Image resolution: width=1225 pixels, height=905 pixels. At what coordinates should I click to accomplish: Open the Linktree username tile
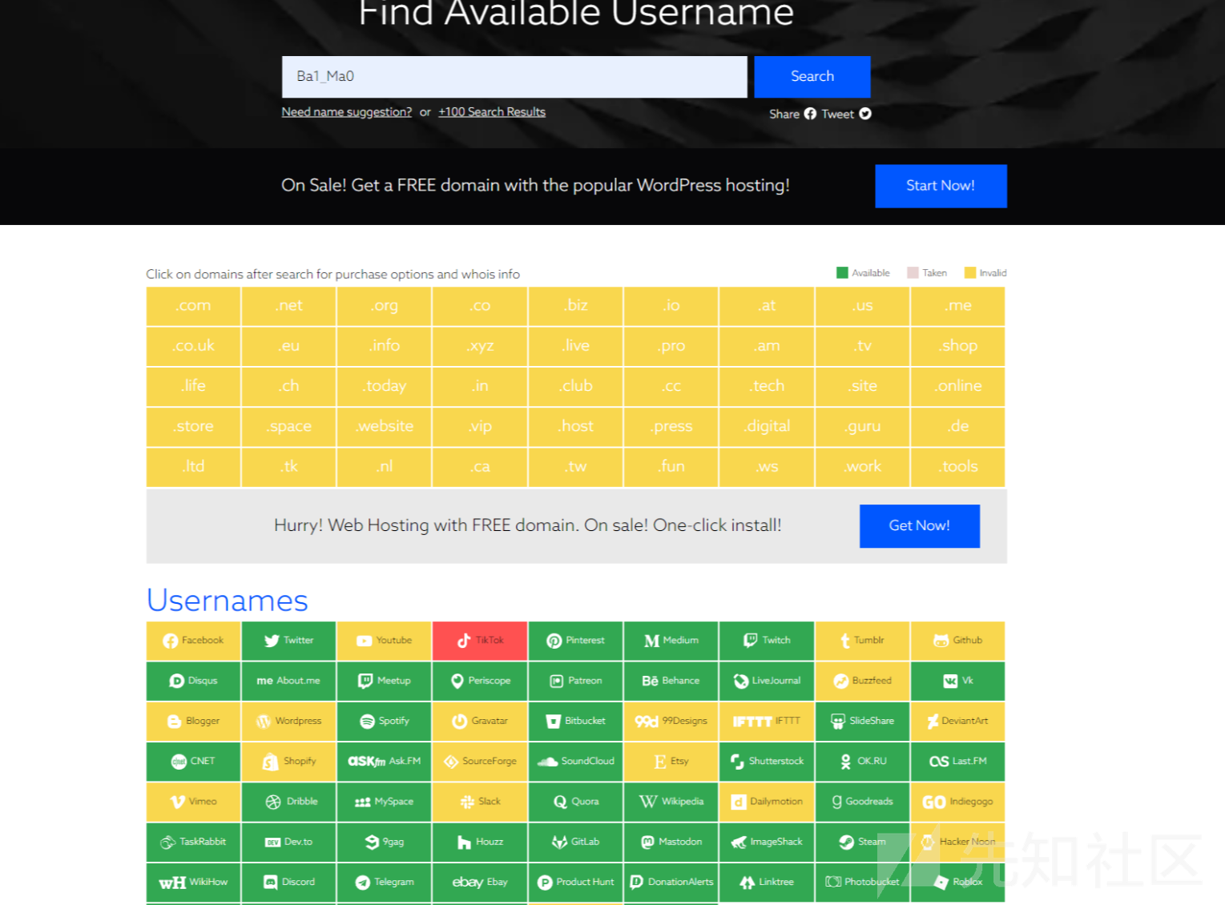click(x=767, y=883)
